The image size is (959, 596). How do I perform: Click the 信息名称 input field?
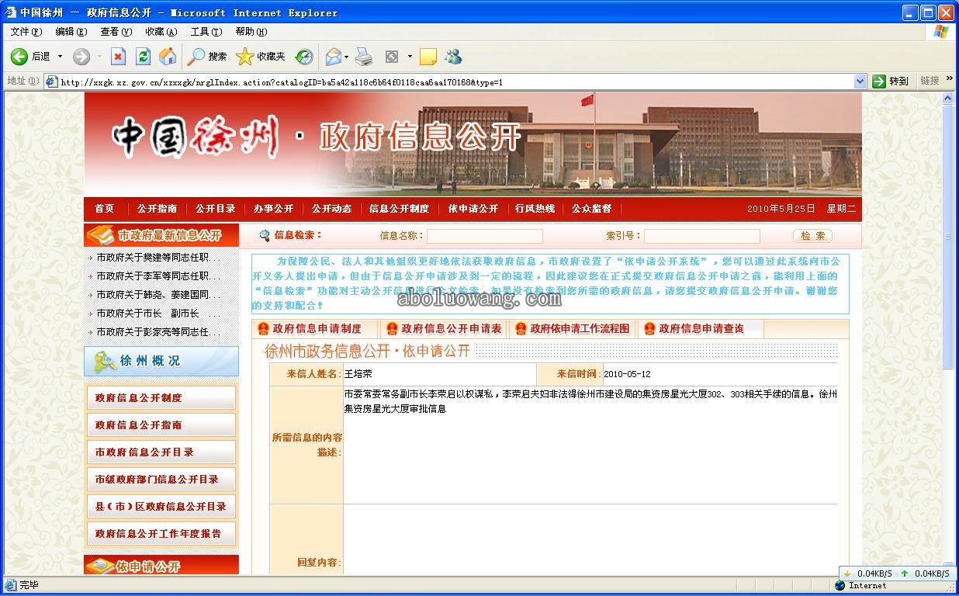(x=484, y=236)
